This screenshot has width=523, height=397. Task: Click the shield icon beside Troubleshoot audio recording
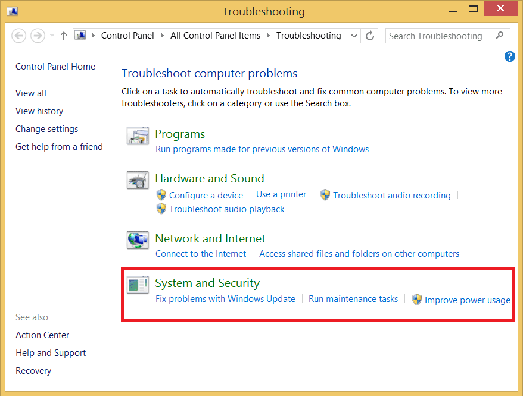coord(325,195)
